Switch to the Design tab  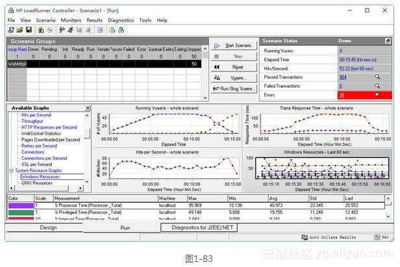(48, 227)
